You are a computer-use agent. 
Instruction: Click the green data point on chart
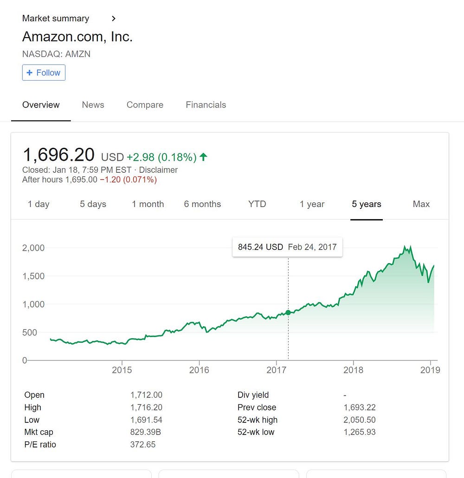[288, 313]
